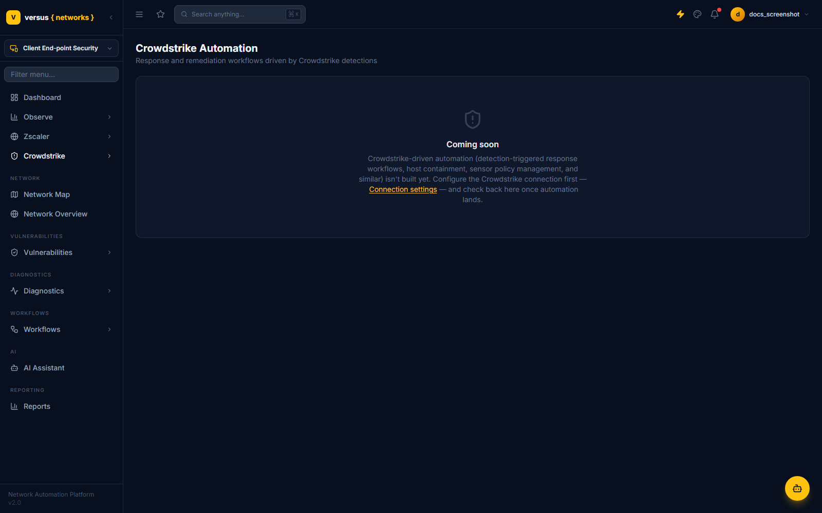The height and width of the screenshot is (513, 822).
Task: Open Vulnerabilities menu entry
Action: coord(61,252)
